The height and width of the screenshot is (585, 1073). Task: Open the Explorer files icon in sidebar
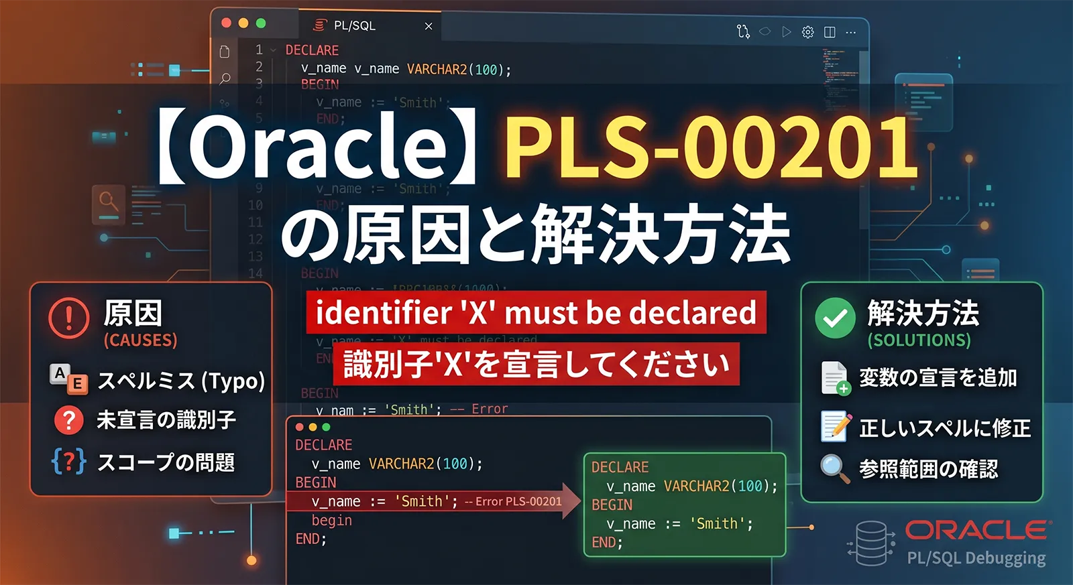(225, 52)
